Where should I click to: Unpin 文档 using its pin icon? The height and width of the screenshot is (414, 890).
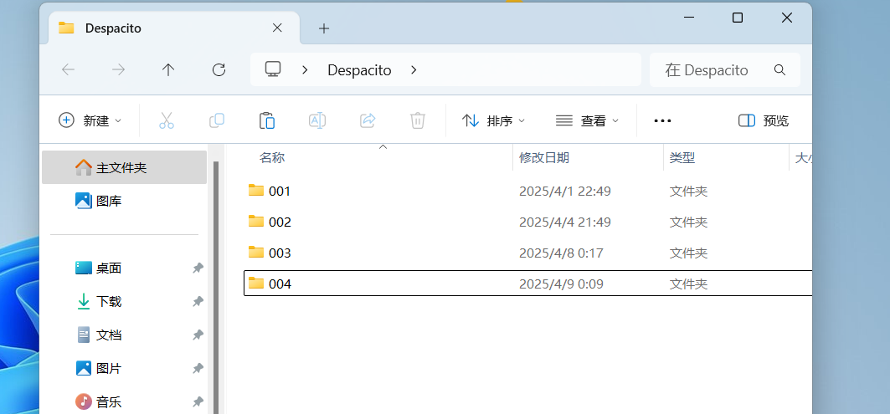click(198, 335)
